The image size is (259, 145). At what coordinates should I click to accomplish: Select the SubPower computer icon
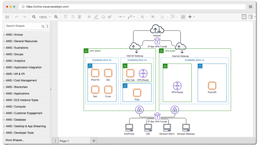tap(129, 127)
